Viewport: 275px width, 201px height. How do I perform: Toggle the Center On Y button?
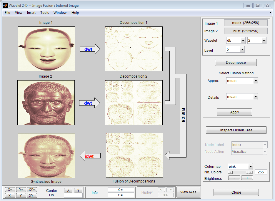(78, 190)
